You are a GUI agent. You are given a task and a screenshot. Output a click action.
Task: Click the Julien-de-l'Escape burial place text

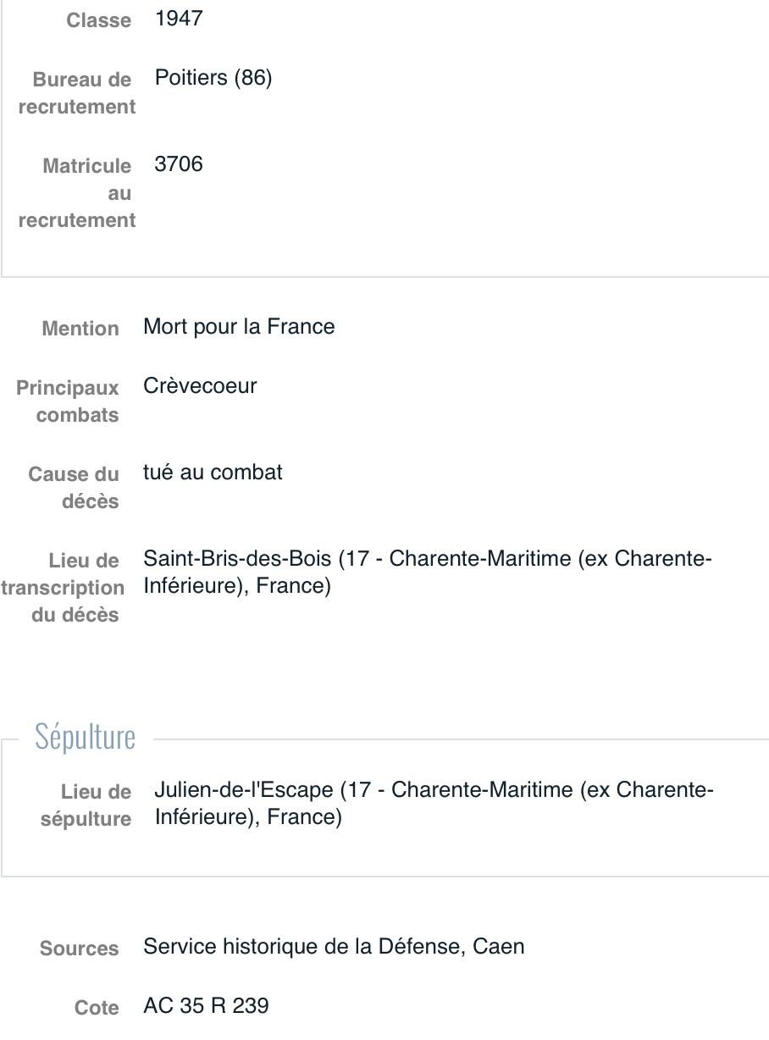434,804
